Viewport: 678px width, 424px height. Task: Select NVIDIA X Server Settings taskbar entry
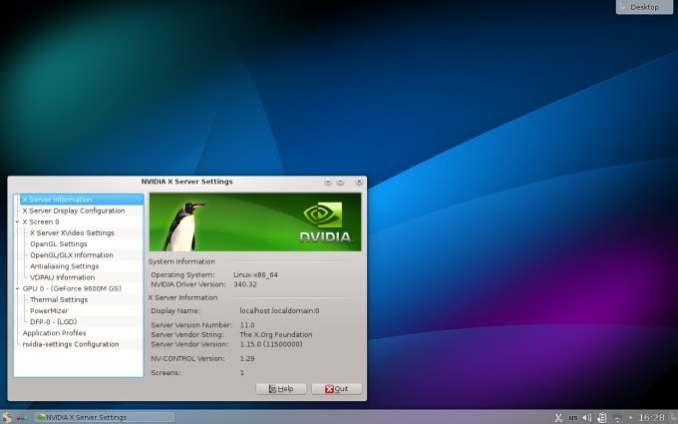pos(105,417)
